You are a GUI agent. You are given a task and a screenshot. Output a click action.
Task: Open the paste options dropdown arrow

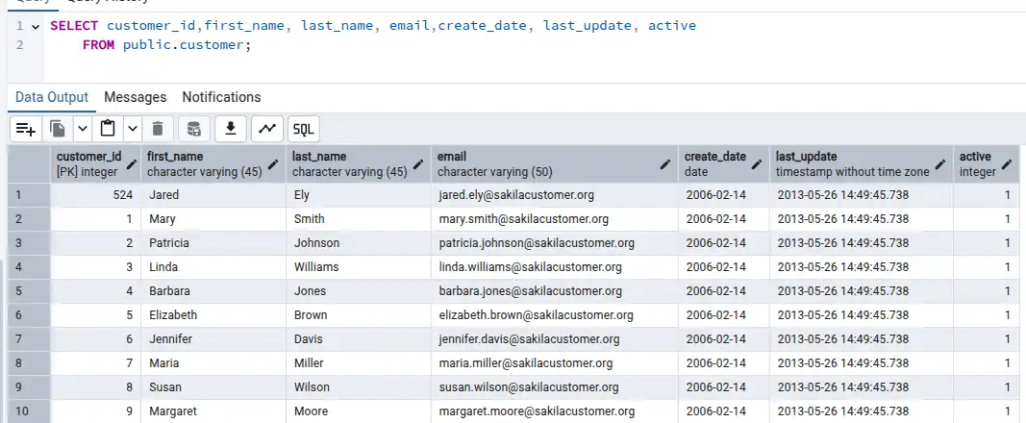click(x=132, y=129)
